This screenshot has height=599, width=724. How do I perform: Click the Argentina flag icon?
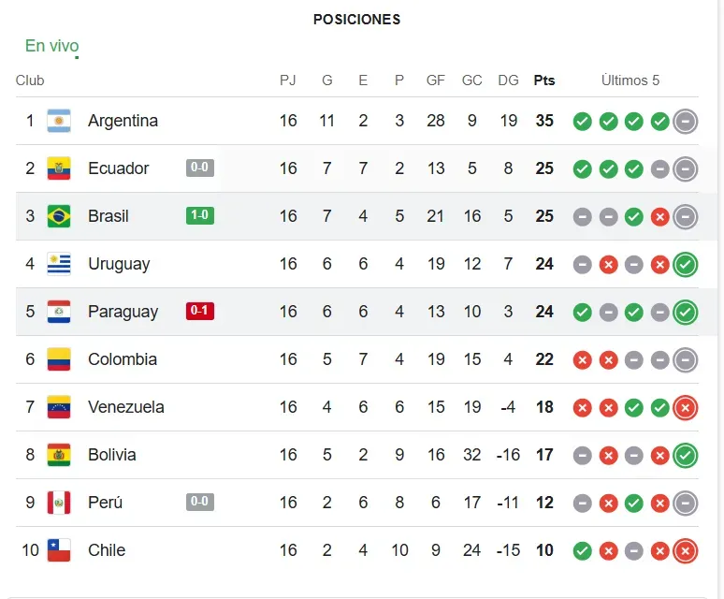click(x=59, y=121)
